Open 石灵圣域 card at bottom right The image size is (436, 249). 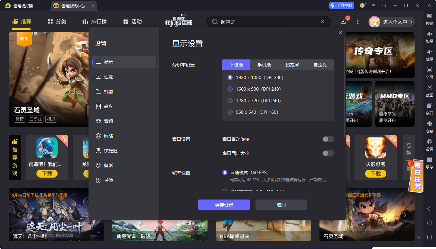coord(367,215)
